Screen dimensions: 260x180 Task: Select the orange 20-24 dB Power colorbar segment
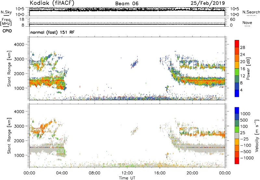(237, 58)
